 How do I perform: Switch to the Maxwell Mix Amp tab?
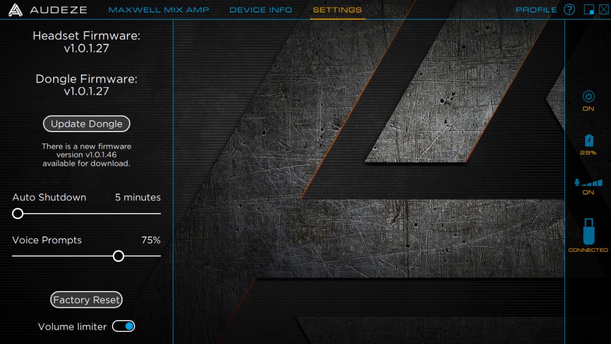click(159, 10)
